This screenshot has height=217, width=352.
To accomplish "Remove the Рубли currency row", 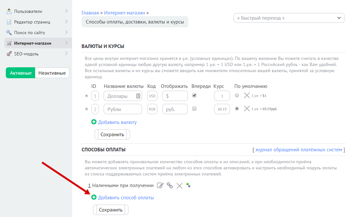I will (247, 109).
